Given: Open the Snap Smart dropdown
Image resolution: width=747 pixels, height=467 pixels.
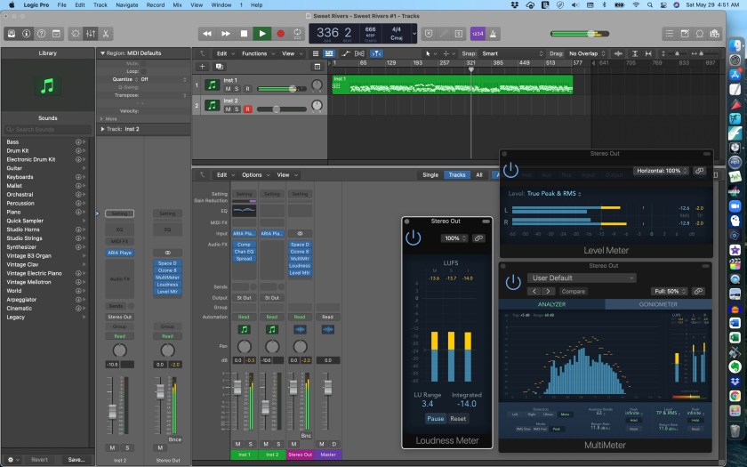Looking at the screenshot, I should [511, 54].
